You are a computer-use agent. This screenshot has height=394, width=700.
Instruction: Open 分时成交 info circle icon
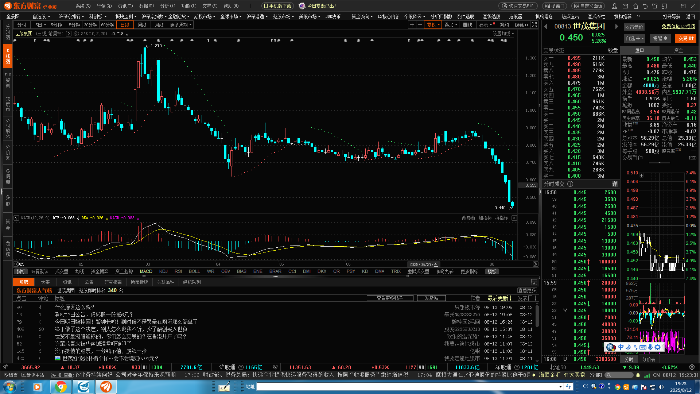click(570, 184)
